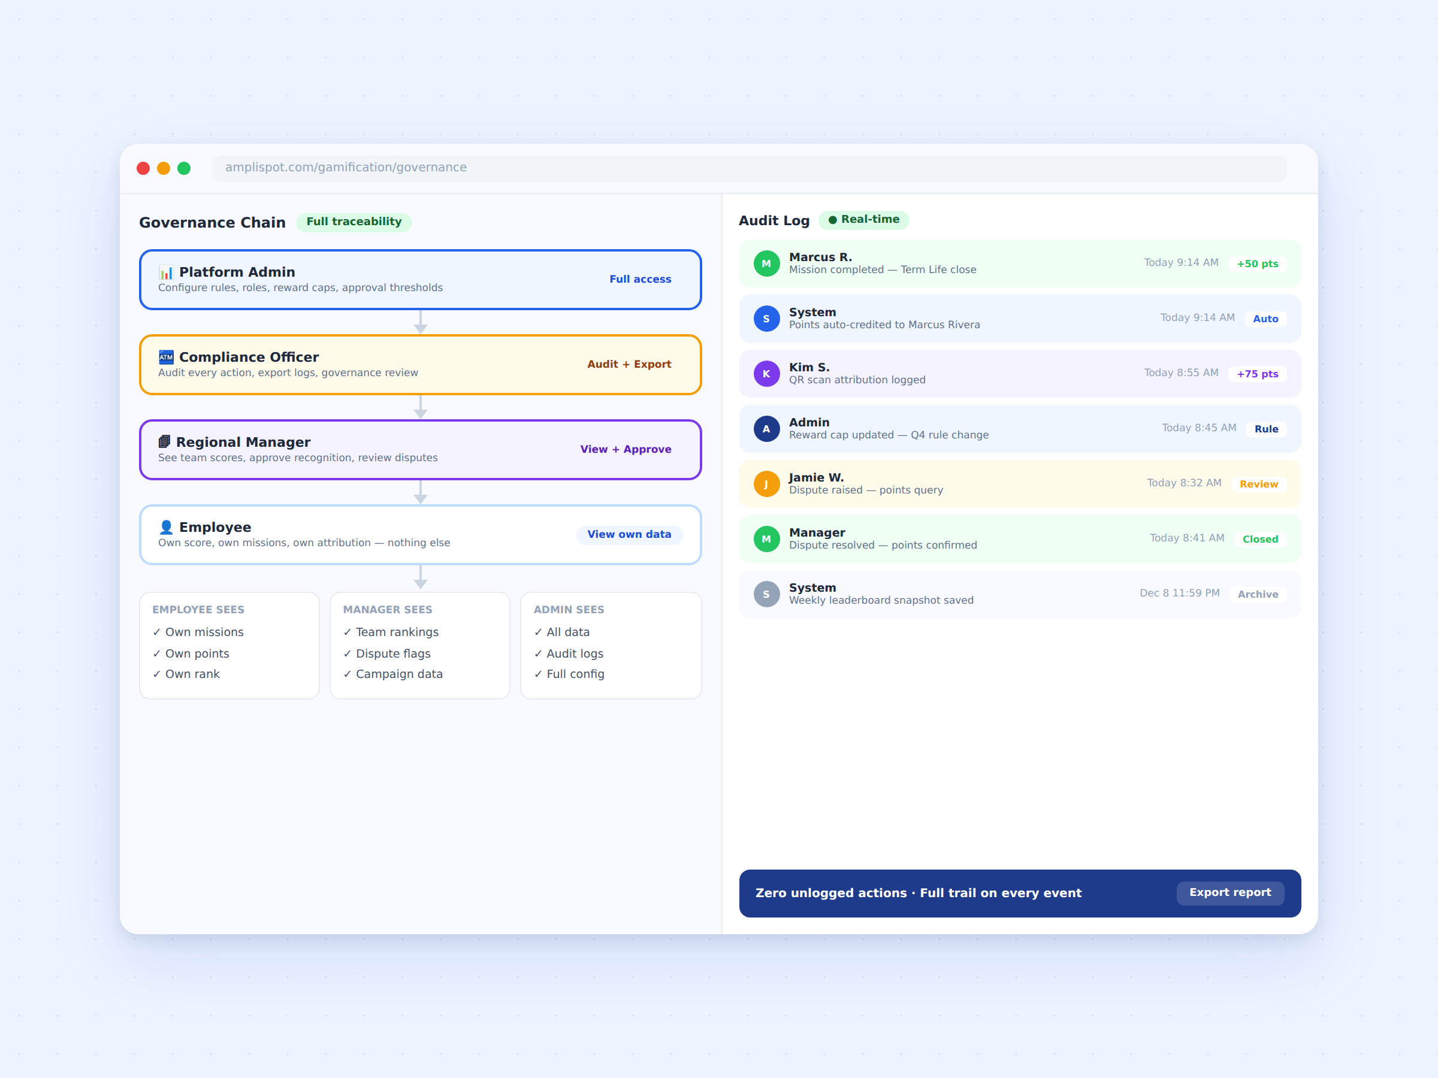The width and height of the screenshot is (1438, 1078).
Task: Click the Rule tag on Admin entry
Action: pyautogui.click(x=1265, y=429)
